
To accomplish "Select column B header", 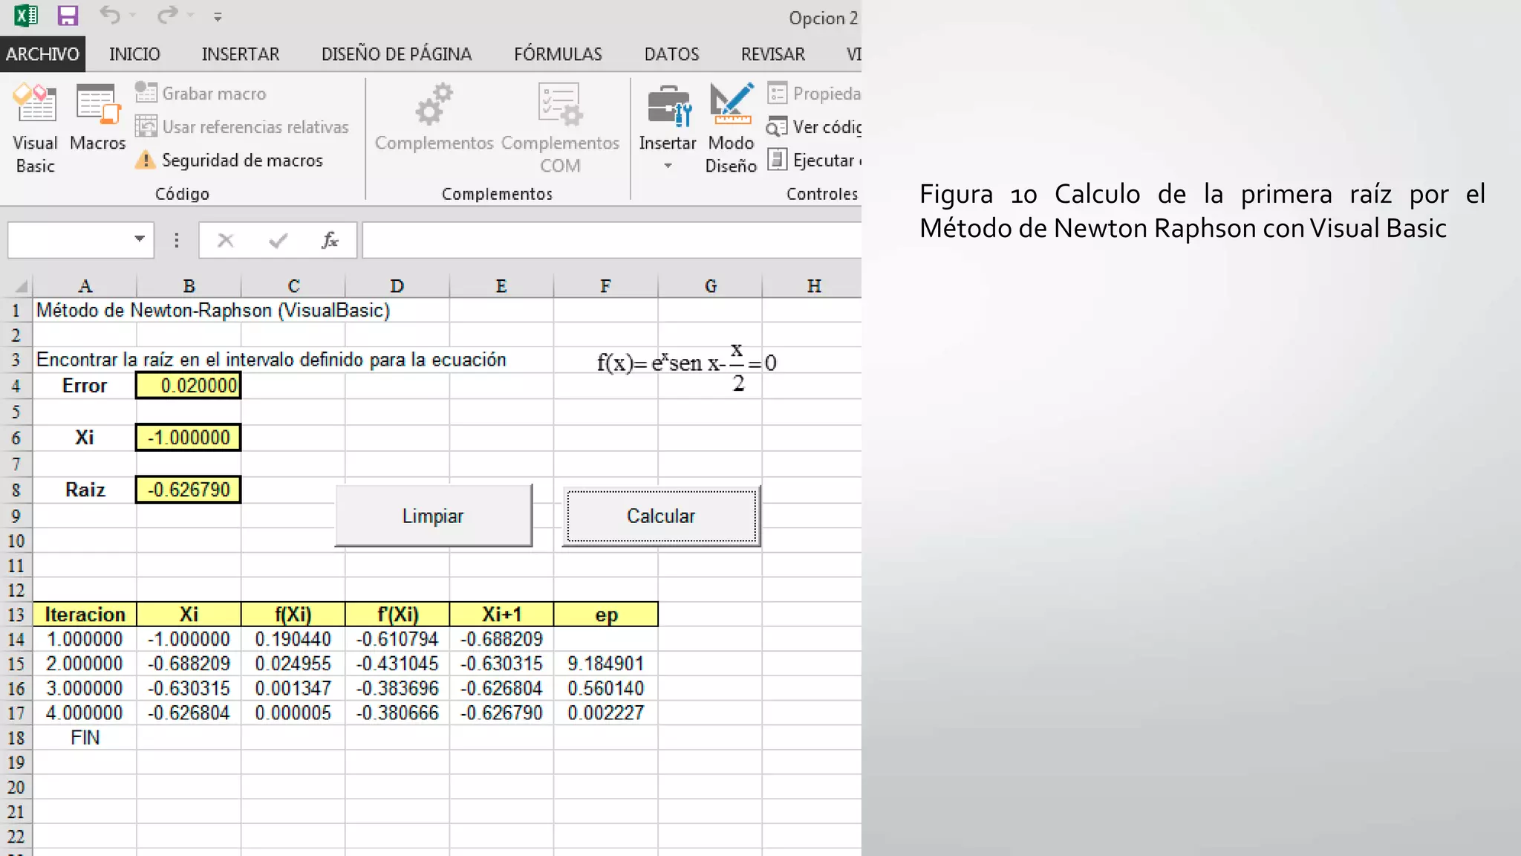I will click(x=189, y=286).
